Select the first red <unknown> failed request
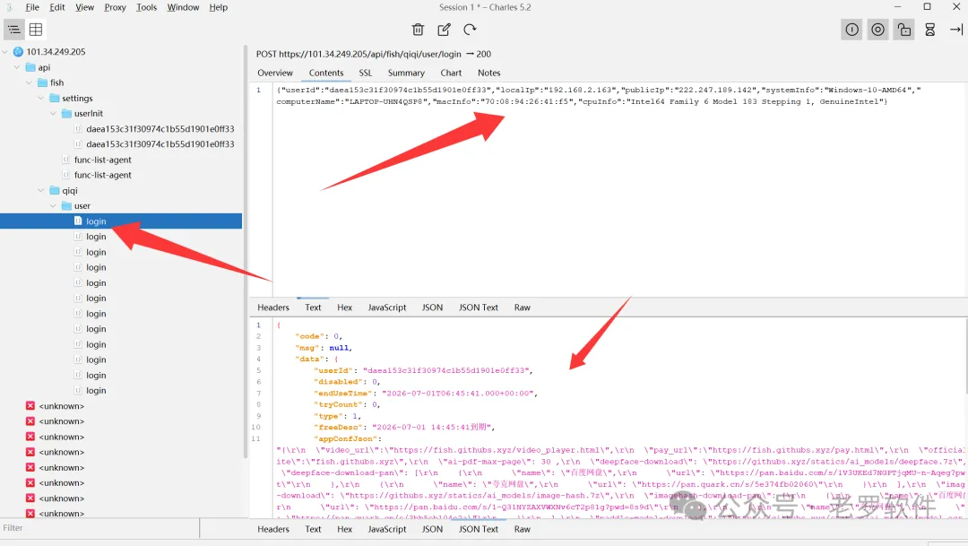This screenshot has height=546, width=968. coord(61,406)
